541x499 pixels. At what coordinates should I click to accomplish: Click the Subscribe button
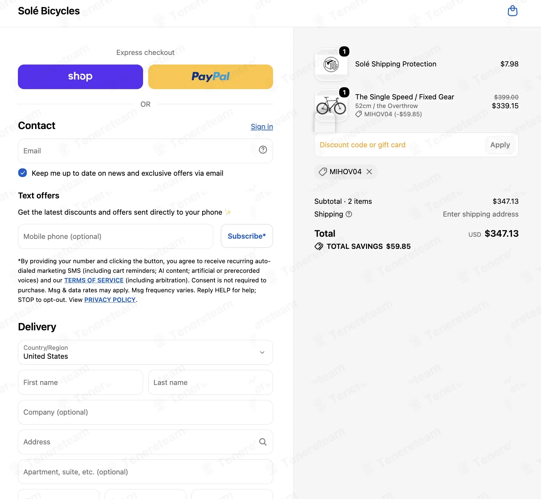point(247,236)
